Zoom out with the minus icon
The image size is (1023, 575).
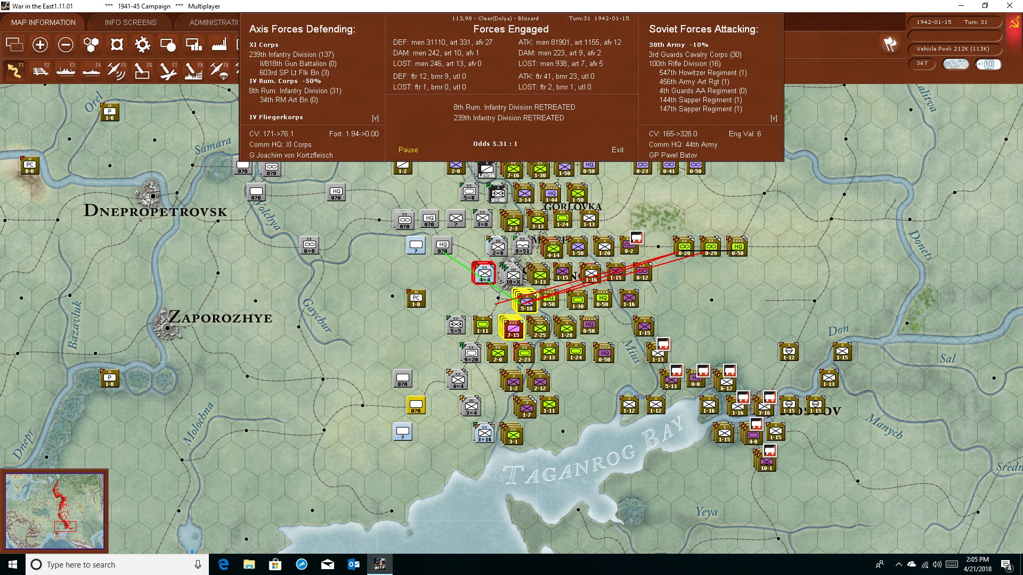click(66, 45)
